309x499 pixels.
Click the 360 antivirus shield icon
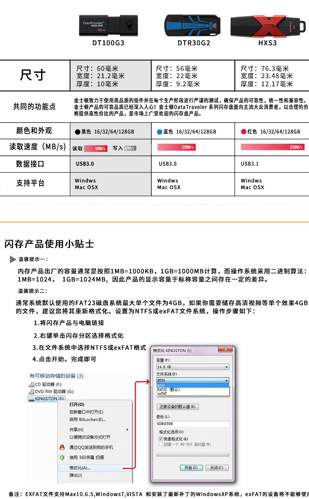pos(62,457)
